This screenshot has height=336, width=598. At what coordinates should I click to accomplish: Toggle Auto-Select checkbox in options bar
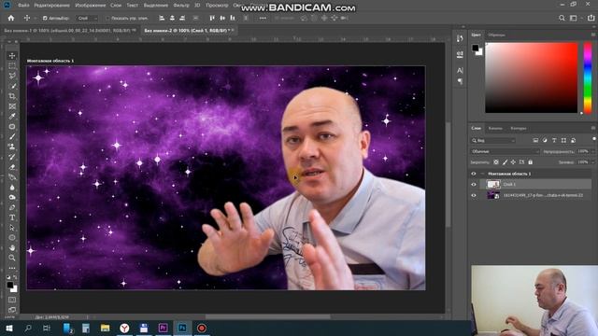pyautogui.click(x=45, y=18)
